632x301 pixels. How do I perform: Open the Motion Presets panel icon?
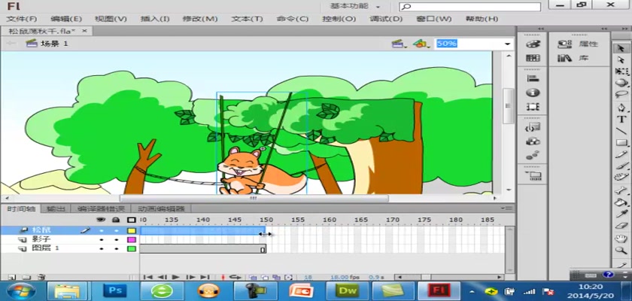pyautogui.click(x=533, y=156)
